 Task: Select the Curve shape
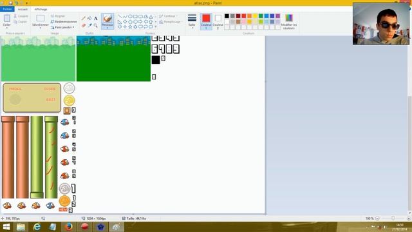click(x=125, y=16)
